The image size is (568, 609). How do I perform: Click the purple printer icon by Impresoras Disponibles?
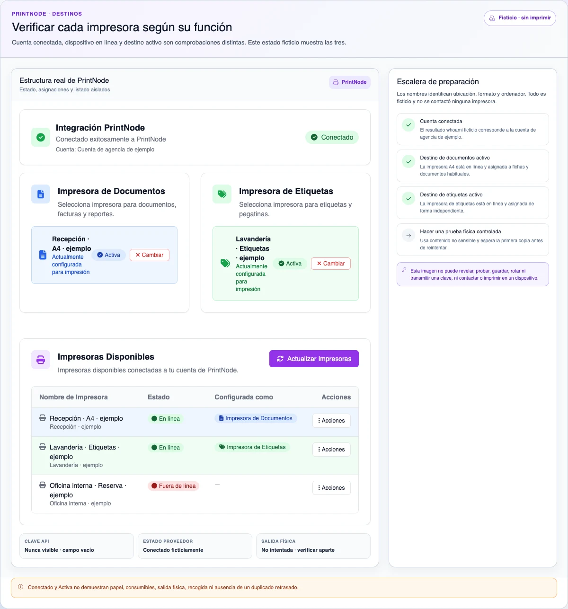coord(41,360)
